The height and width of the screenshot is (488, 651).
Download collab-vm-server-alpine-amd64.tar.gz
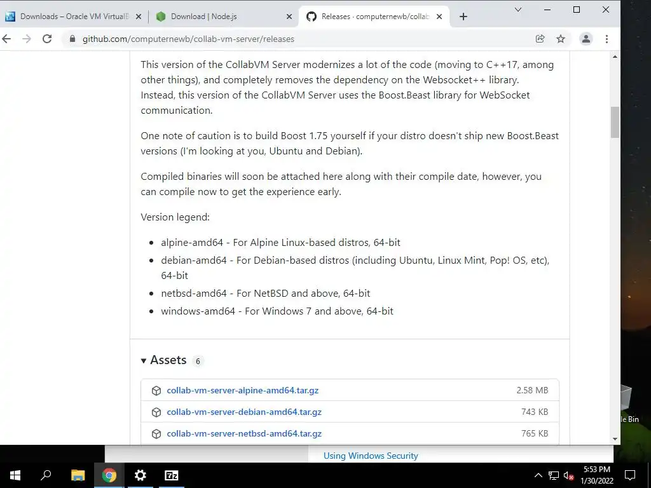[x=242, y=391]
